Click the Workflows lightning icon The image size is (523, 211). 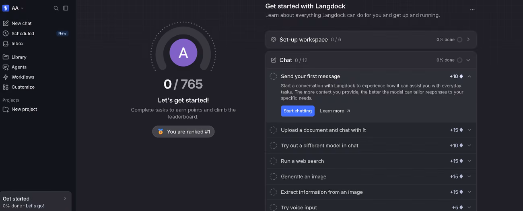[6, 77]
